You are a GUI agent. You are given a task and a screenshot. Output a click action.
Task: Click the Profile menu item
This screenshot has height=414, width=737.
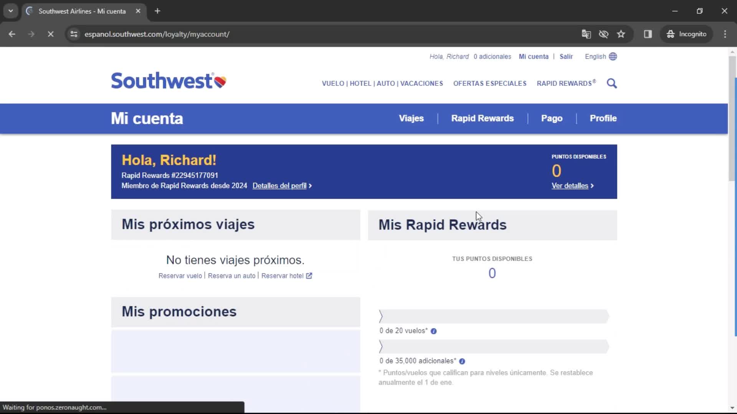[603, 118]
